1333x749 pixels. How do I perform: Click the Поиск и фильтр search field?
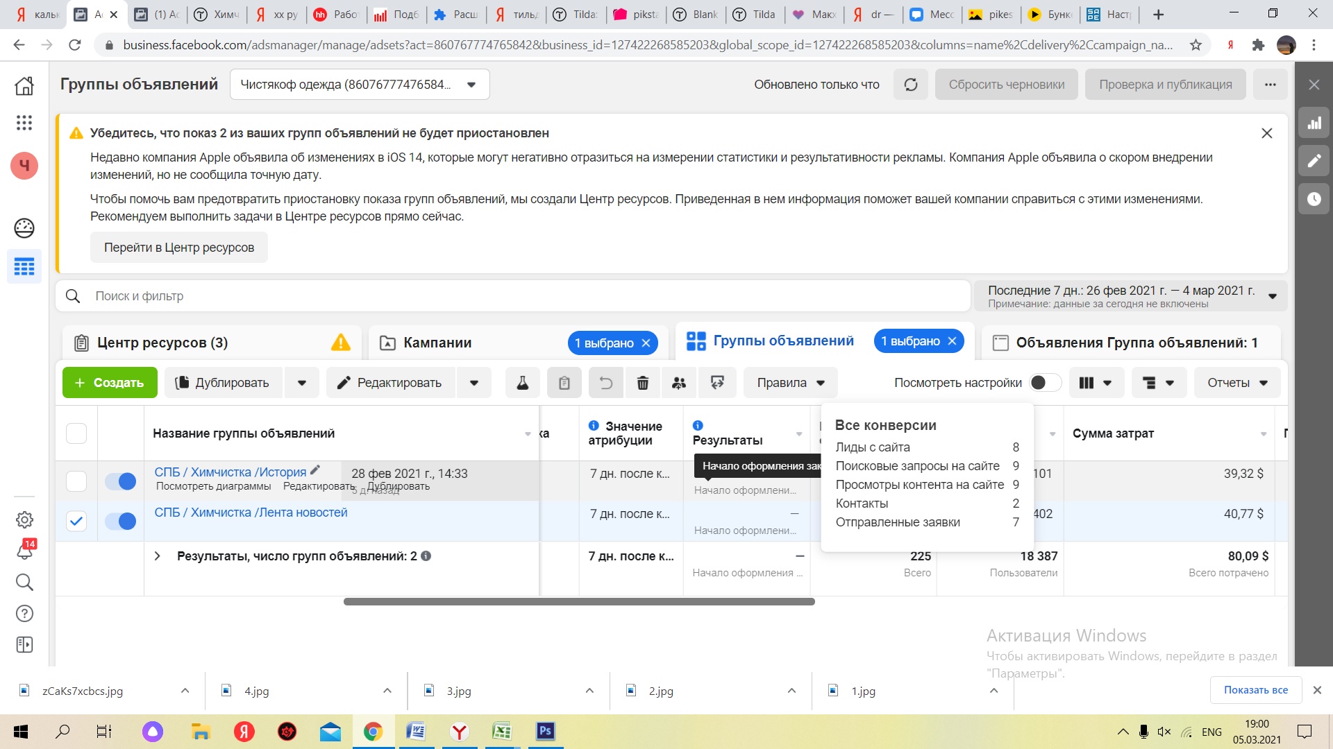(514, 296)
